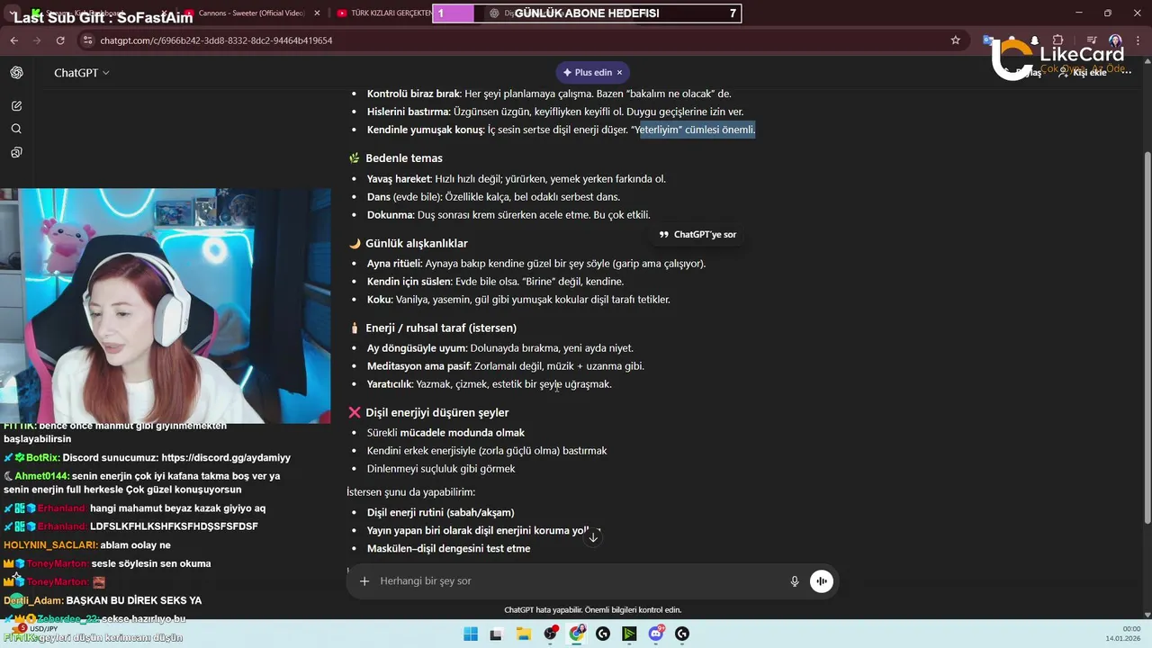The height and width of the screenshot is (648, 1152).
Task: Click the page vertical scrollbar
Action: tap(1147, 337)
